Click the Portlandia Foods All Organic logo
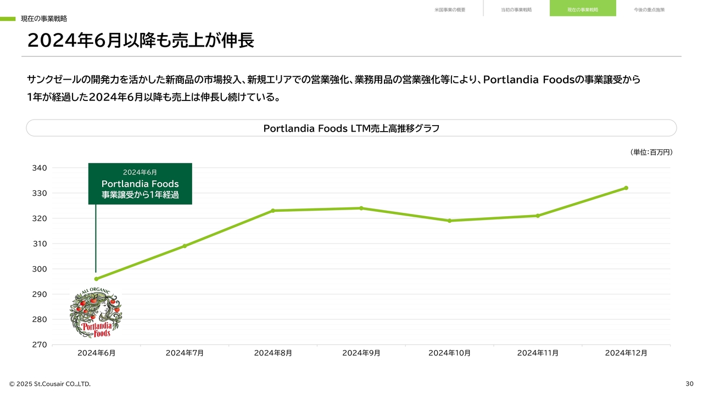The width and height of the screenshot is (703, 395). (x=96, y=313)
